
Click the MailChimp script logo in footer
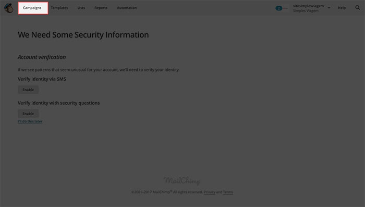point(182,180)
